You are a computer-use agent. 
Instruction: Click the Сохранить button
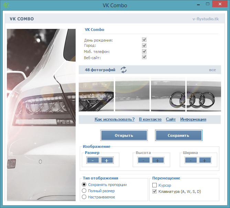[179, 135]
